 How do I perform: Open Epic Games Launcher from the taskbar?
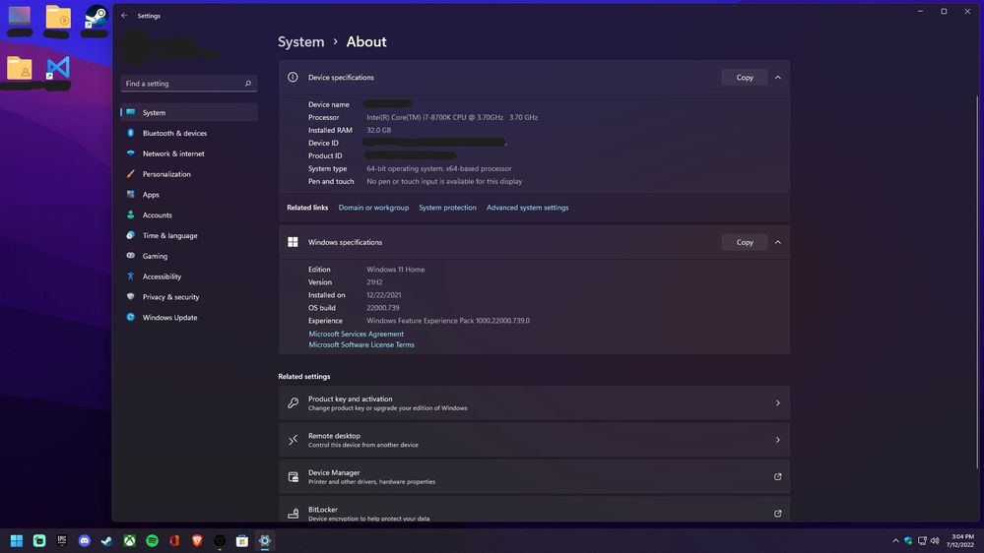click(61, 540)
